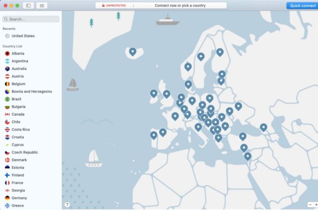Click the Brazil flag icon
This screenshot has width=318, height=212.
tap(7, 99)
